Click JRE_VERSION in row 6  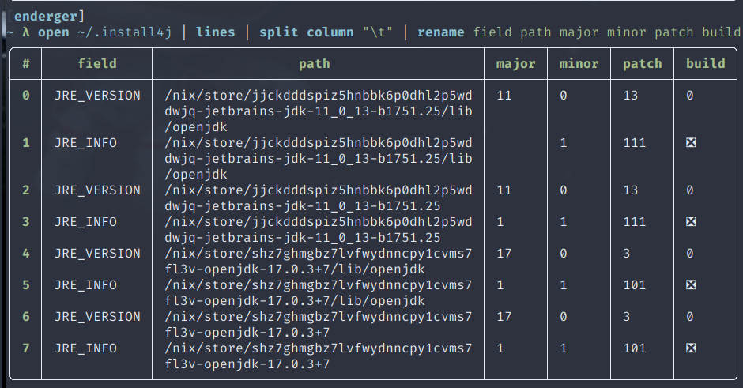(x=97, y=316)
